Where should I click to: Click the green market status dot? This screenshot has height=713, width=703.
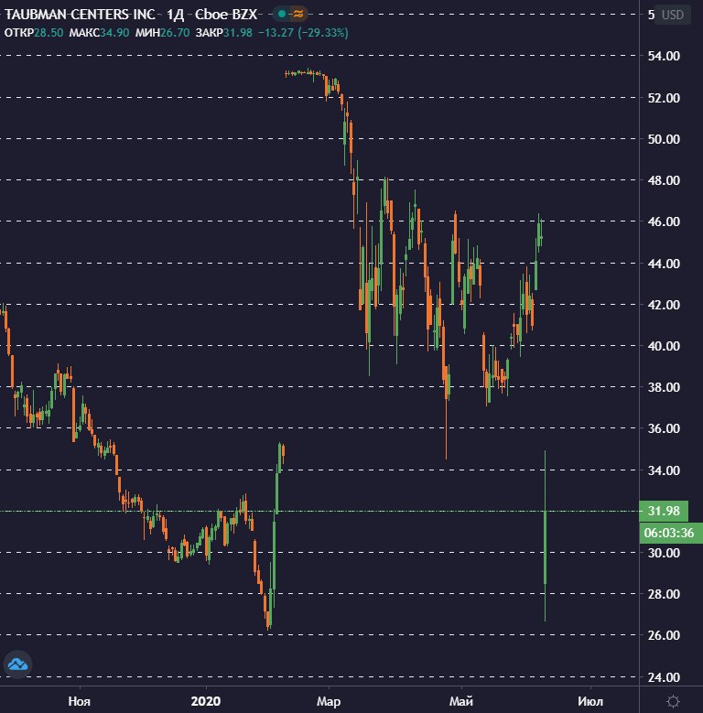pyautogui.click(x=282, y=14)
